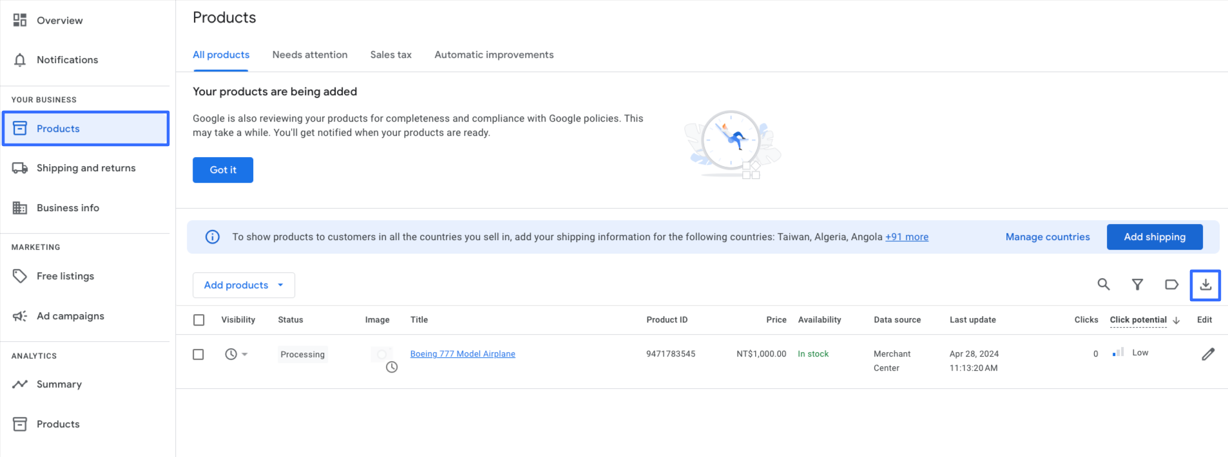Click the Boeing 777 product image thumbnail
The image size is (1228, 457).
[x=382, y=355]
